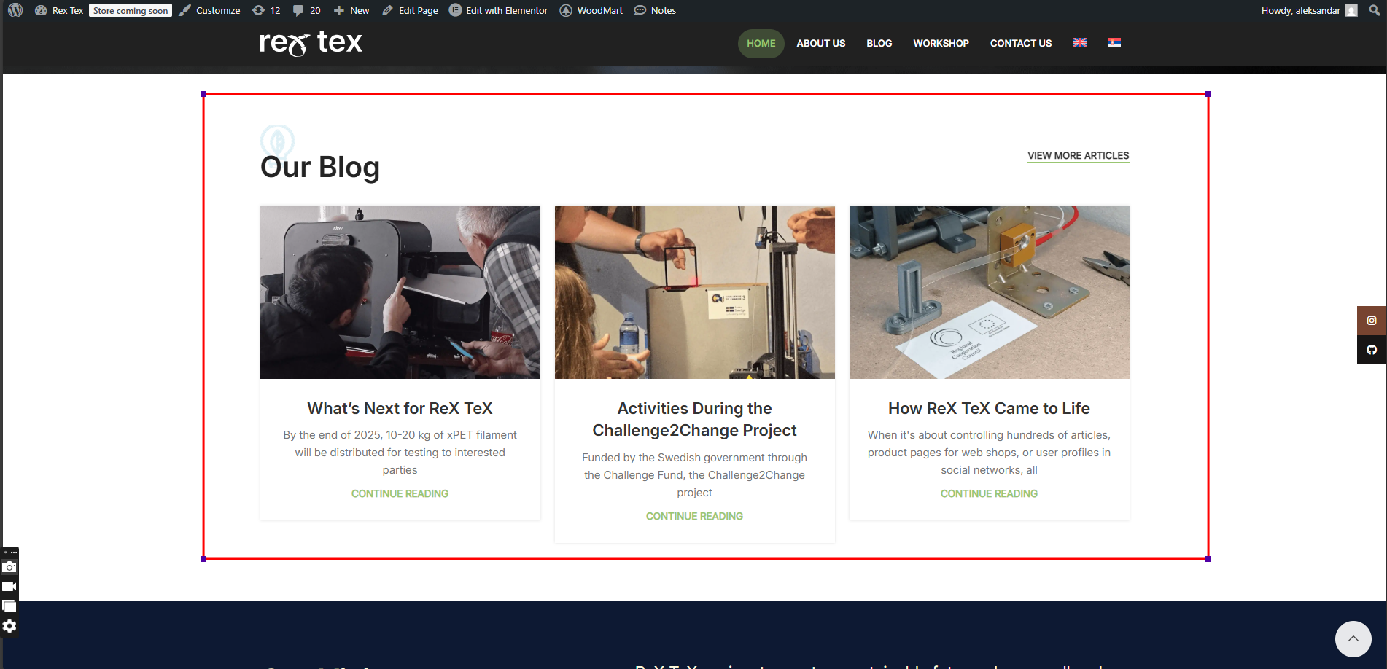
Task: Open Notes in the admin bar
Action: (x=655, y=10)
